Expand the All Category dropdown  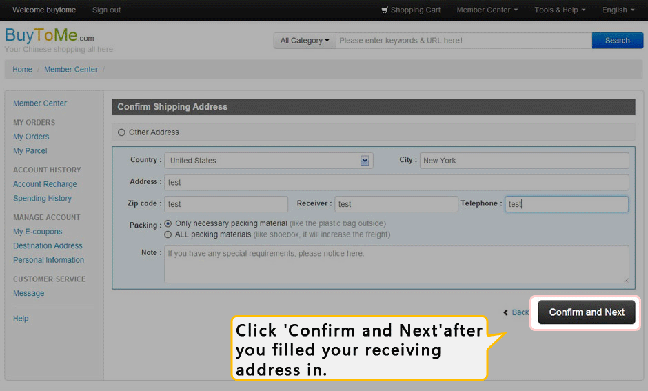(305, 41)
